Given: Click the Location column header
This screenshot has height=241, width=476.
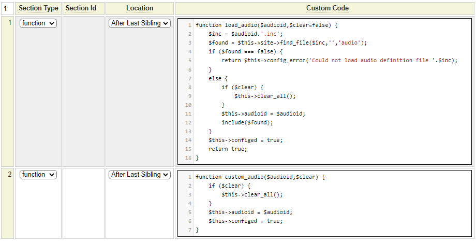Looking at the screenshot, I should click(x=140, y=8).
